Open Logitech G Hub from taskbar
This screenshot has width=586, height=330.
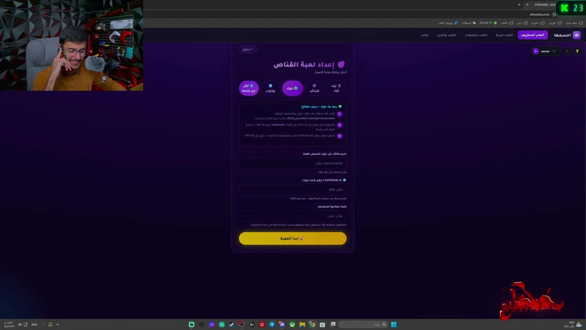[x=252, y=324]
